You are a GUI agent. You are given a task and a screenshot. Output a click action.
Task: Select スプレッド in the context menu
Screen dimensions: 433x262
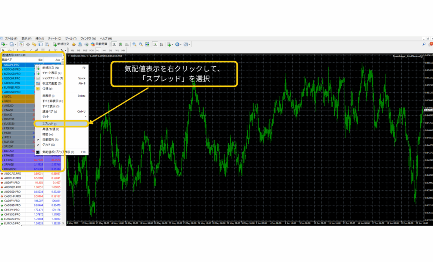click(x=50, y=124)
